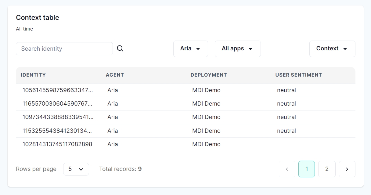Change rows per page selector

point(76,169)
